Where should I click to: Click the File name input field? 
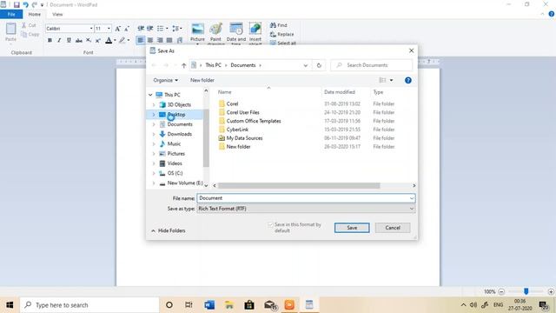pos(306,198)
